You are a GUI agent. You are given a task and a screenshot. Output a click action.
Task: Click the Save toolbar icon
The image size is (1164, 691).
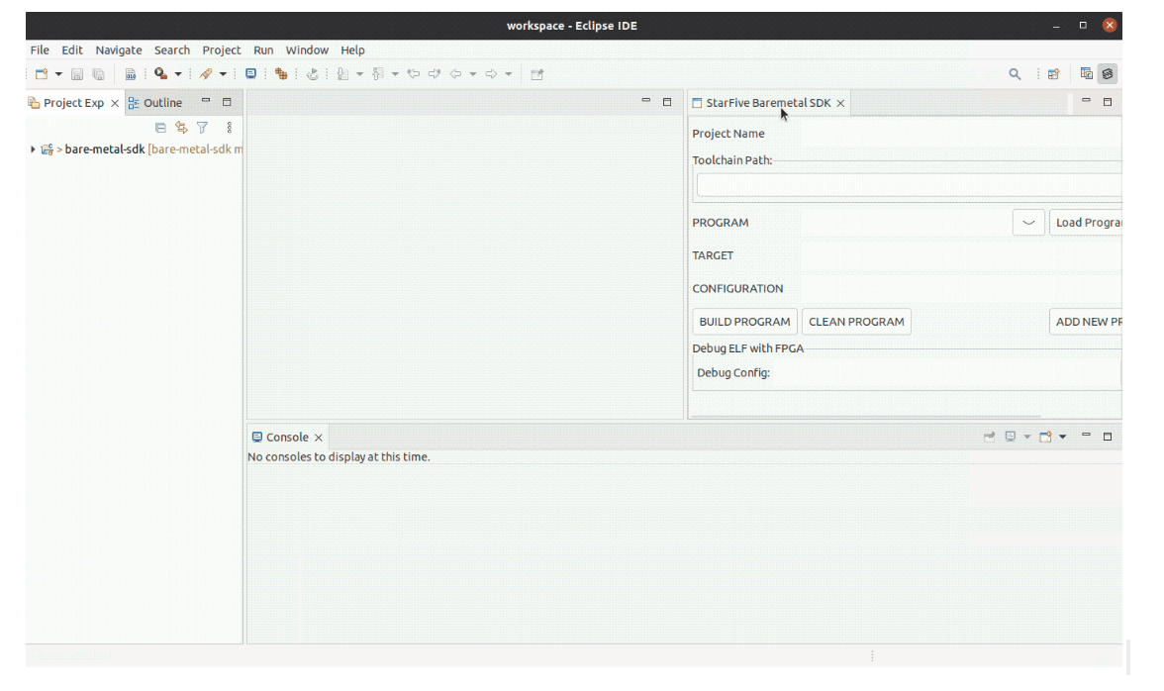pyautogui.click(x=77, y=74)
